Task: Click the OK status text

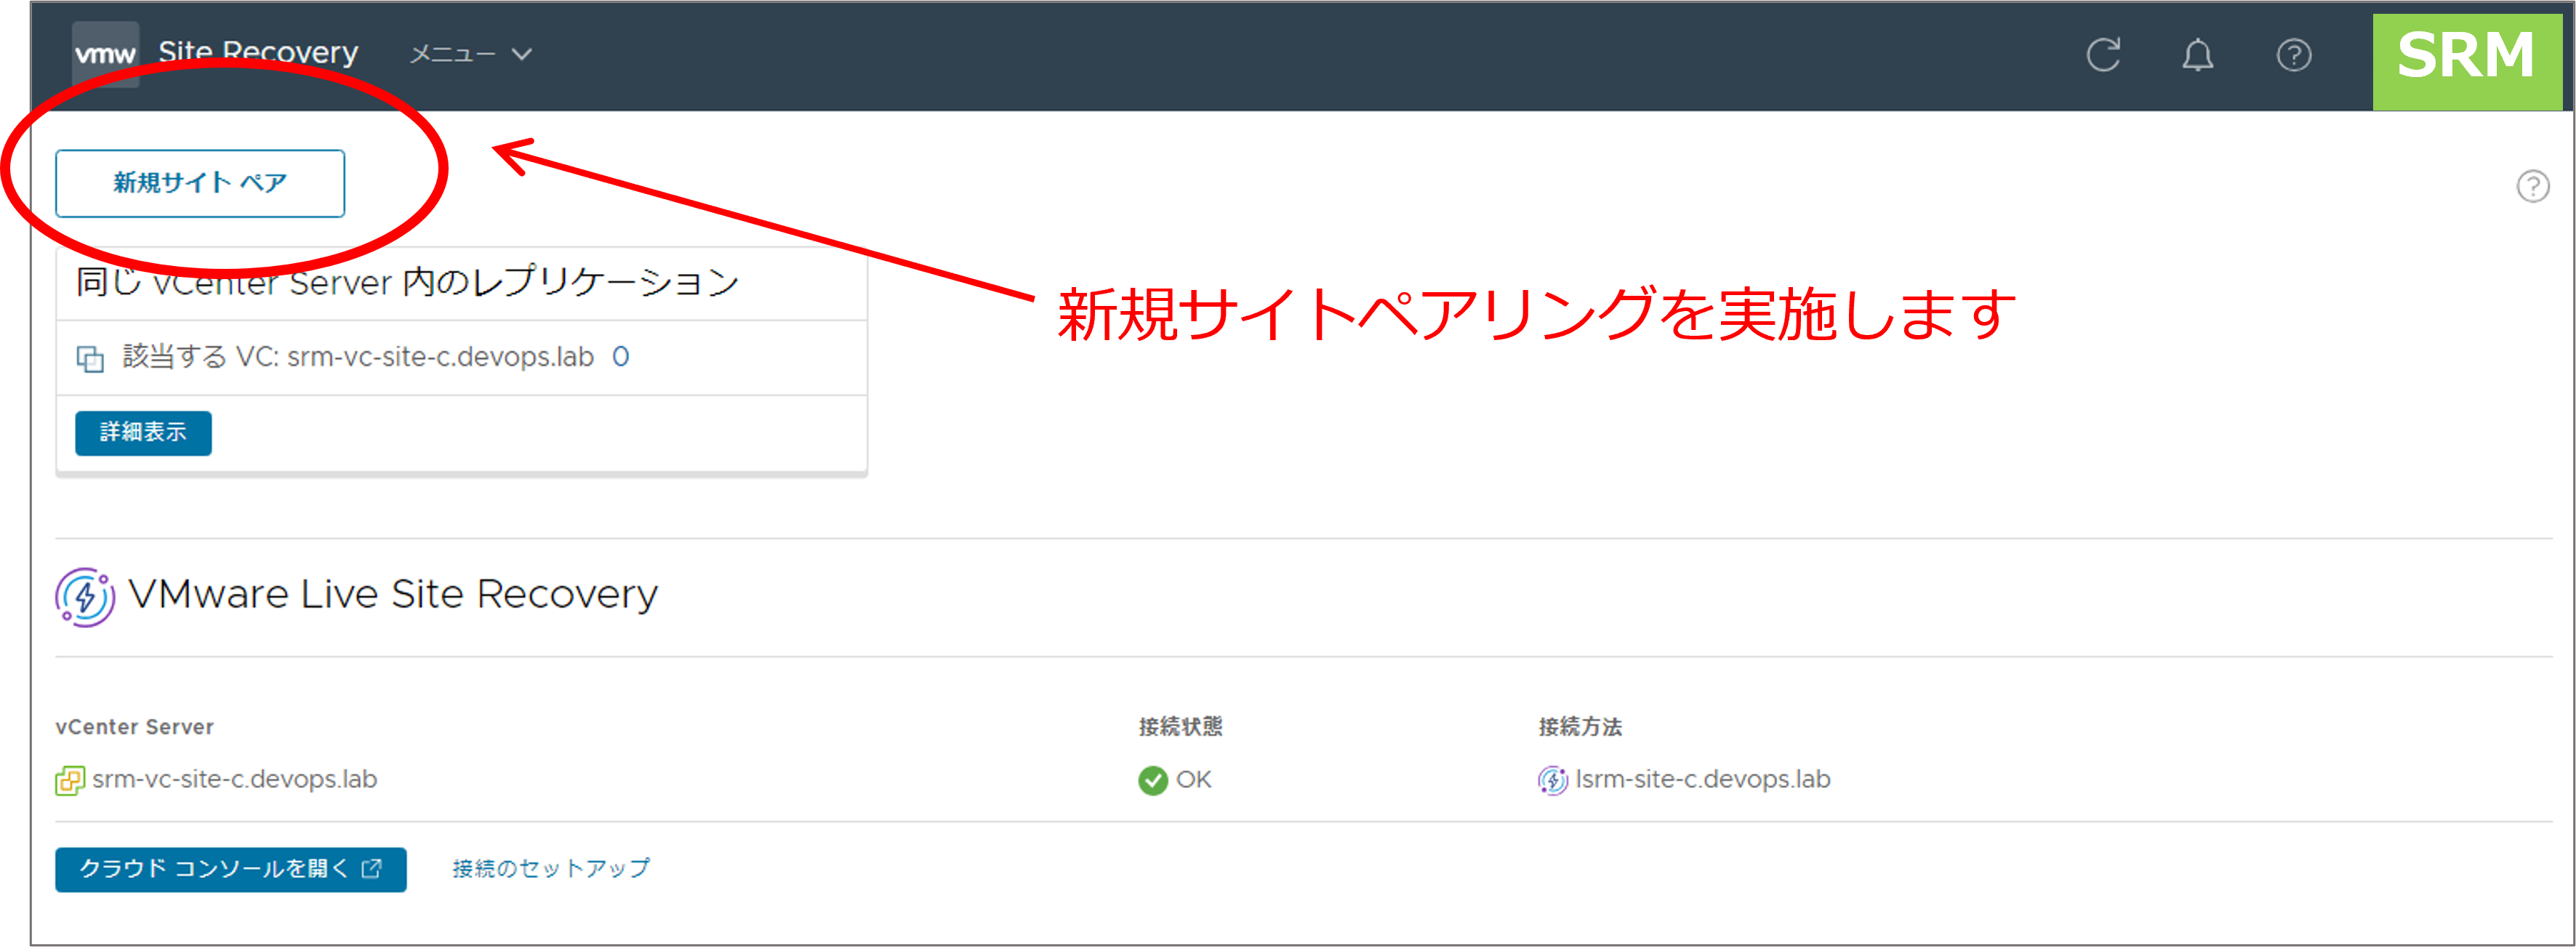Action: [1193, 779]
